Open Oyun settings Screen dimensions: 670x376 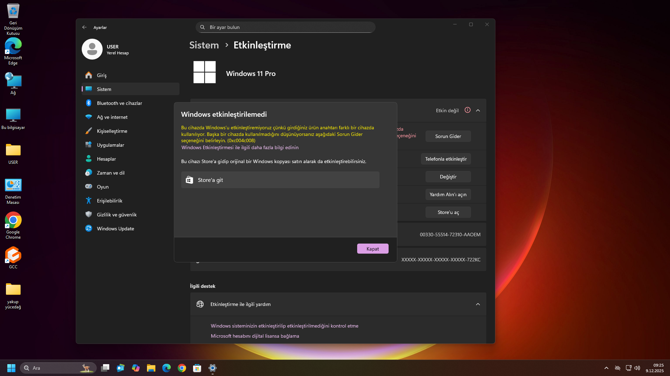click(x=131, y=187)
